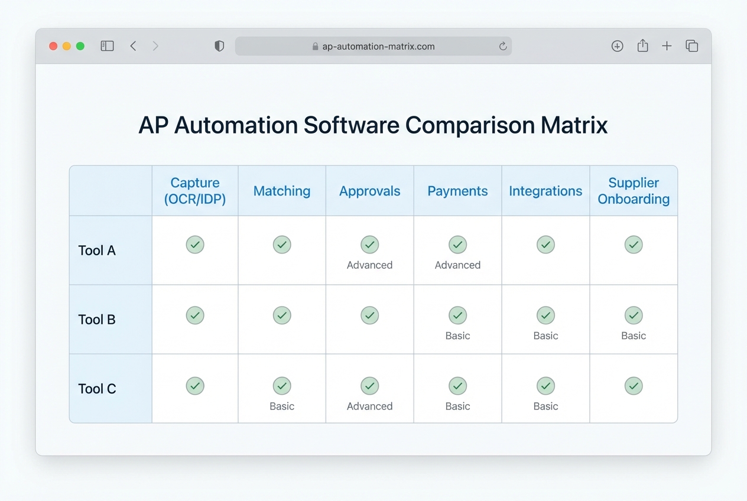Viewport: 747px width, 501px height.
Task: Select the Capture (OCR/IDP) column header
Action: (x=195, y=191)
